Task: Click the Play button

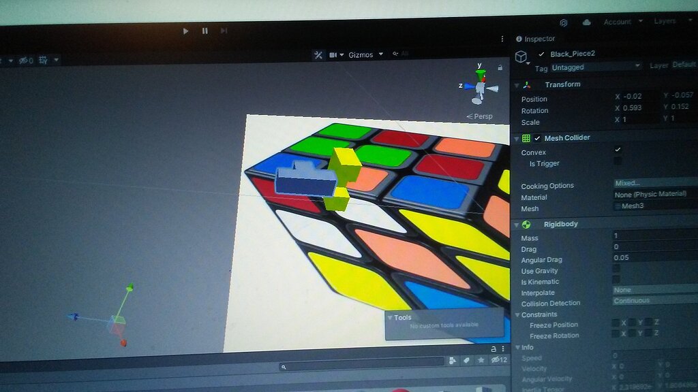Action: point(185,31)
